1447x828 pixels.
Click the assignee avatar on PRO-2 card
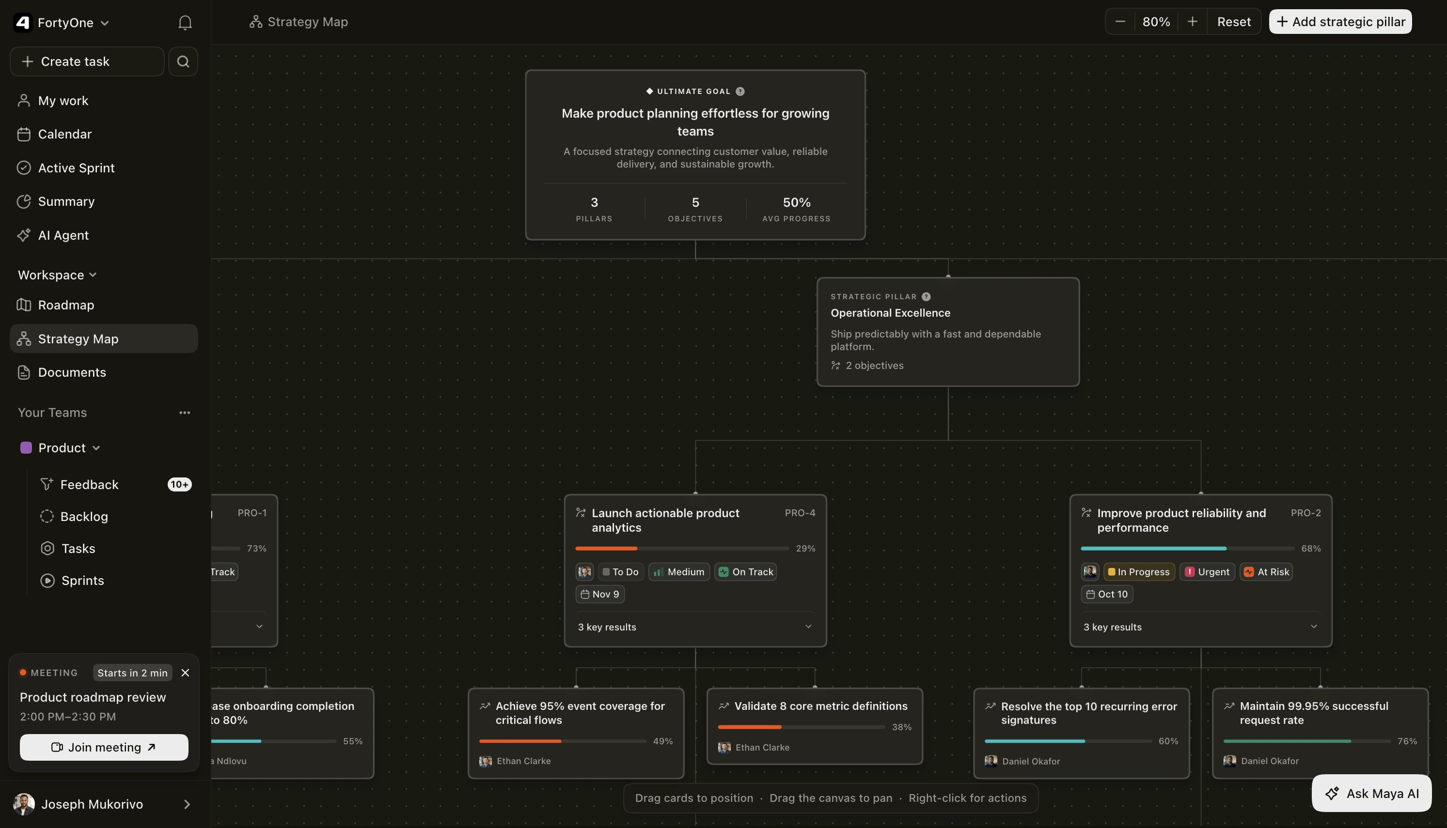coord(1090,571)
